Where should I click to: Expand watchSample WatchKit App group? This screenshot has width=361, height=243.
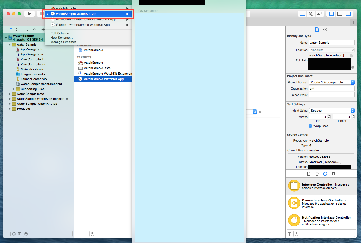(10, 104)
